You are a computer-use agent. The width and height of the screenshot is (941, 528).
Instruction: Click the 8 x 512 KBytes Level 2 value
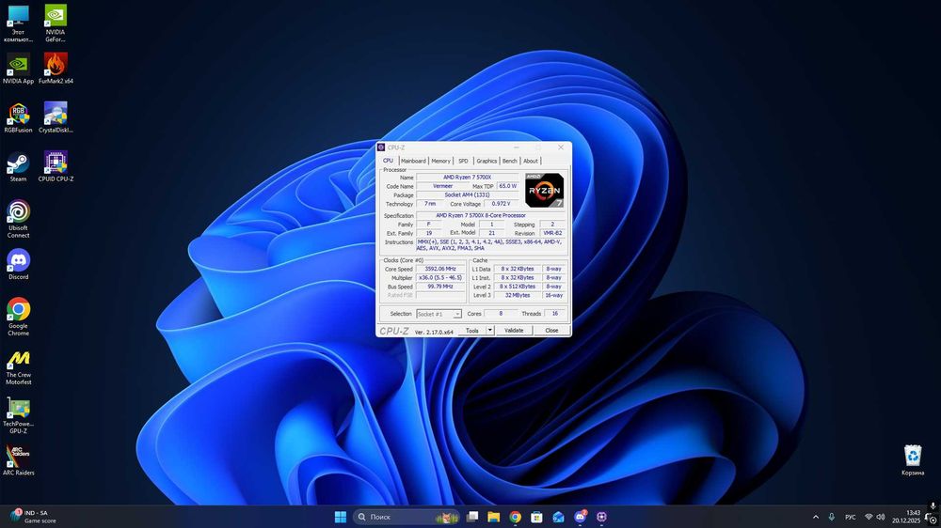click(x=518, y=287)
